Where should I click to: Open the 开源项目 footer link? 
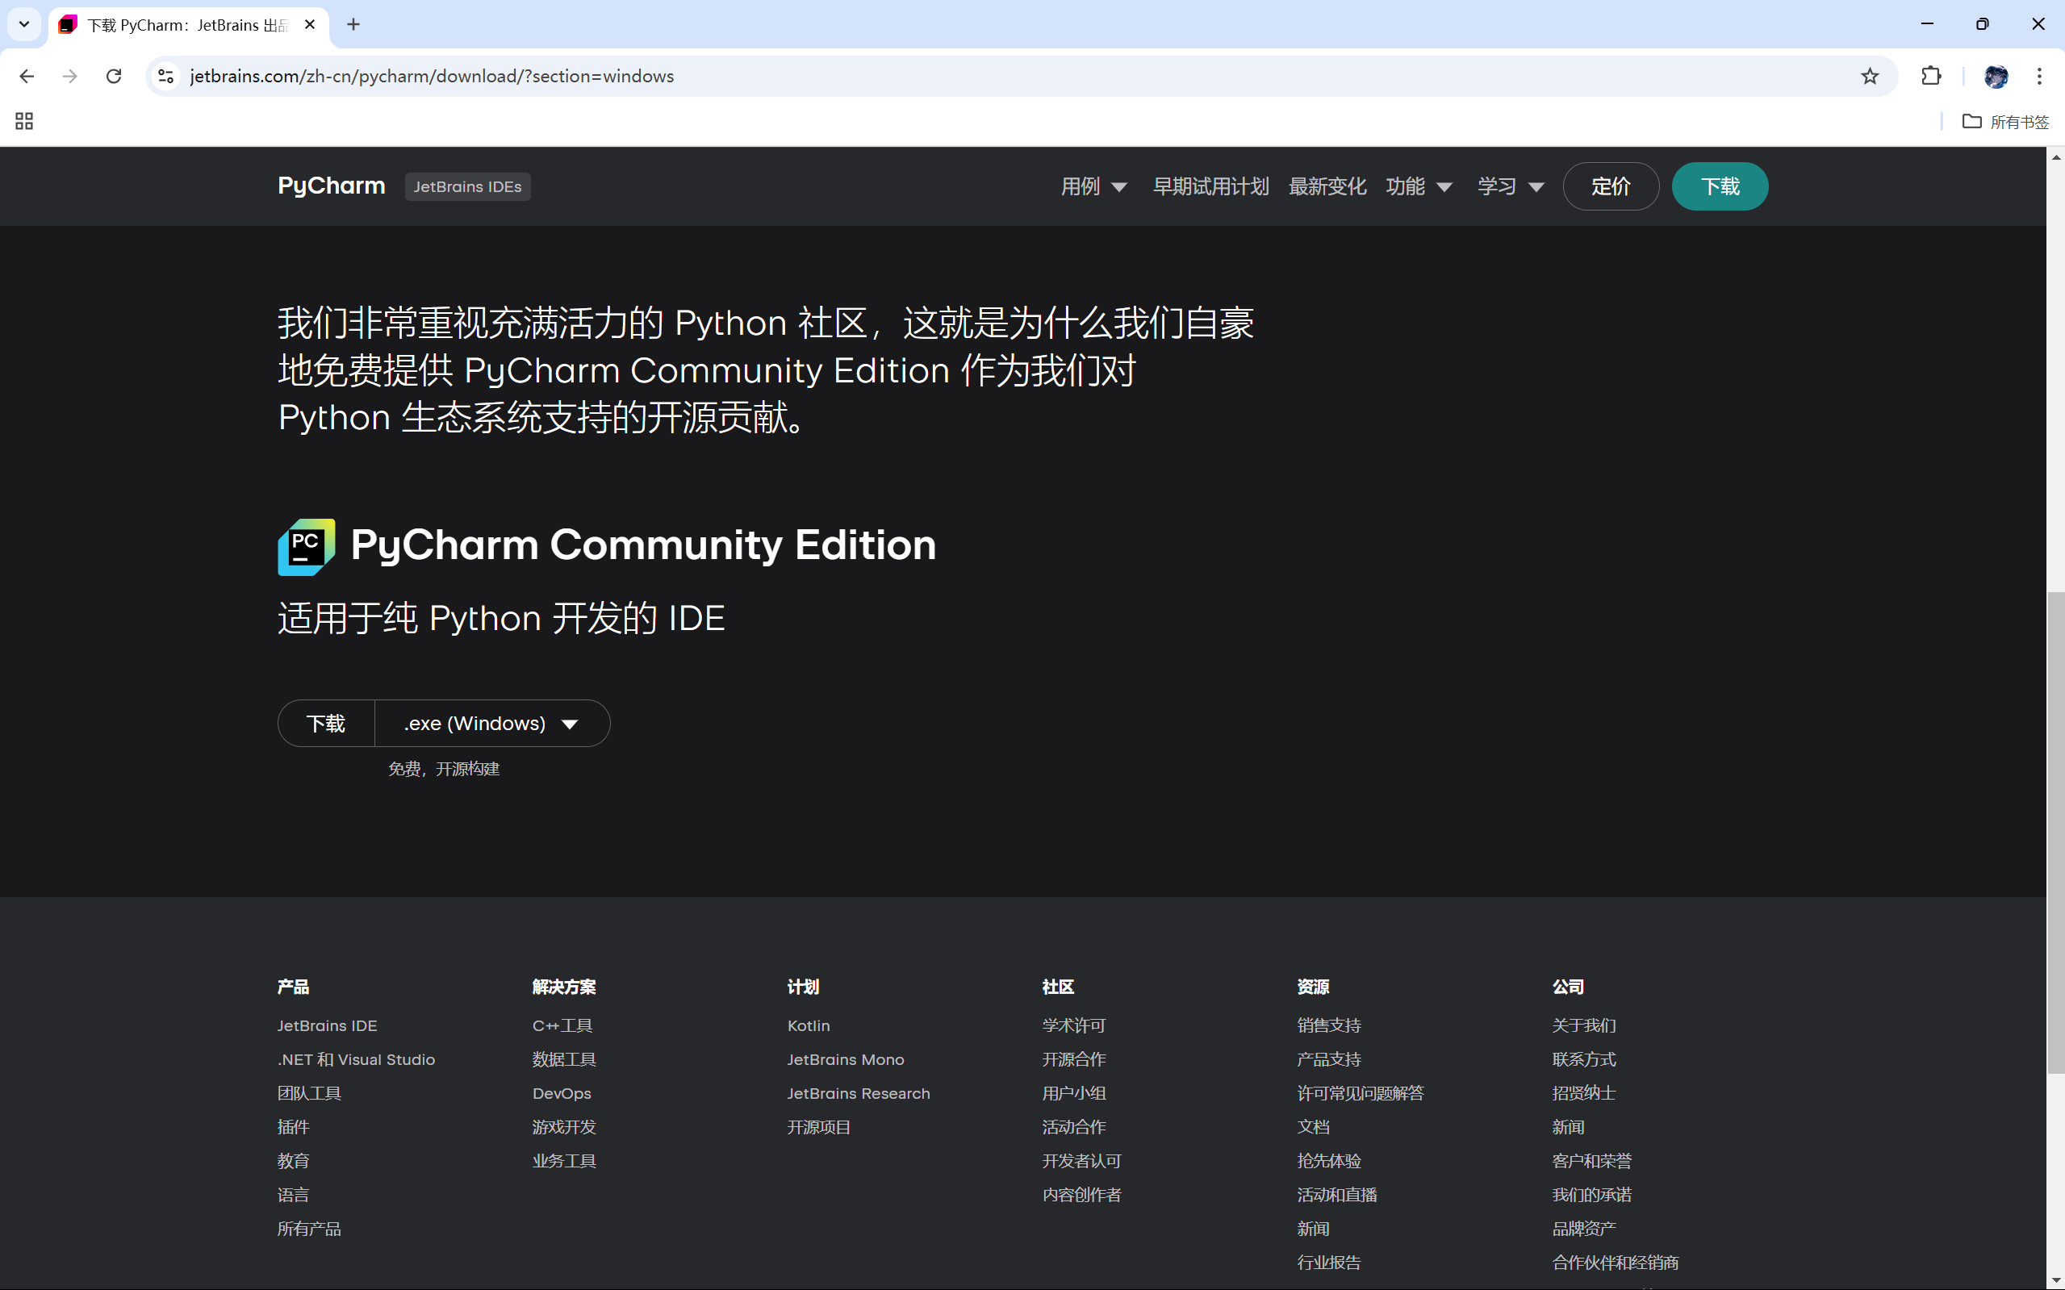pyautogui.click(x=818, y=1127)
